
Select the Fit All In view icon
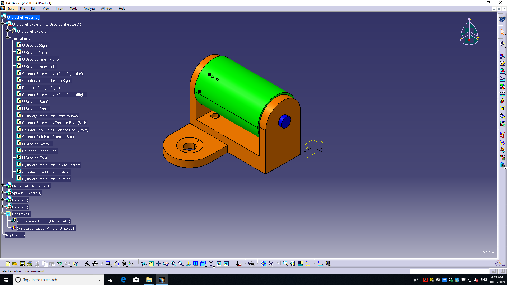tap(151, 264)
